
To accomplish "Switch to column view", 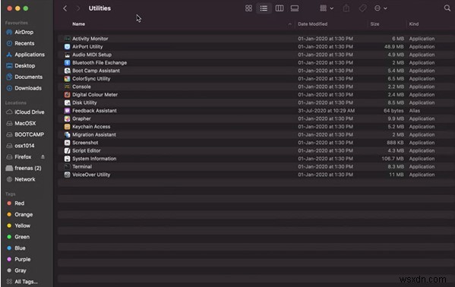I will click(x=279, y=8).
